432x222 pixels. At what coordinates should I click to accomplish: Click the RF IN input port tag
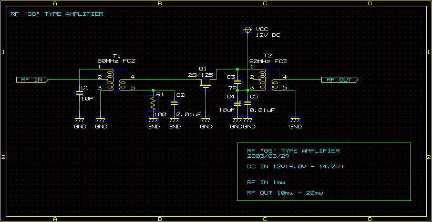[x=32, y=80]
